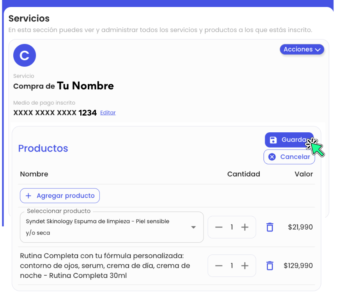The width and height of the screenshot is (340, 299).
Task: Click the Compra de Tu Nombre title
Action: click(64, 86)
